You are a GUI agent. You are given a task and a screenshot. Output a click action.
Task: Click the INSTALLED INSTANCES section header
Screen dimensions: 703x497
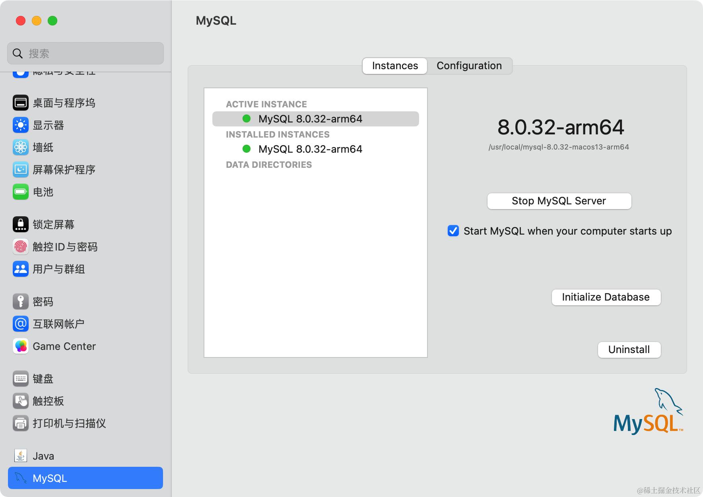(278, 134)
